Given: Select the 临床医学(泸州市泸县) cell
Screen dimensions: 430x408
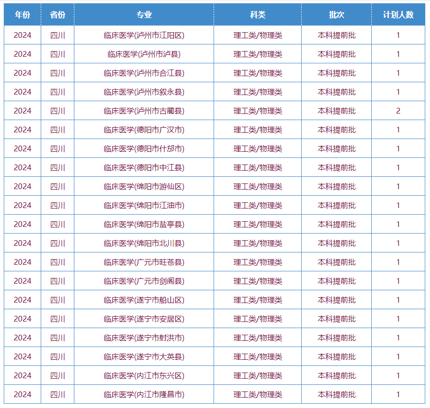Looking at the screenshot, I should pyautogui.click(x=144, y=54).
